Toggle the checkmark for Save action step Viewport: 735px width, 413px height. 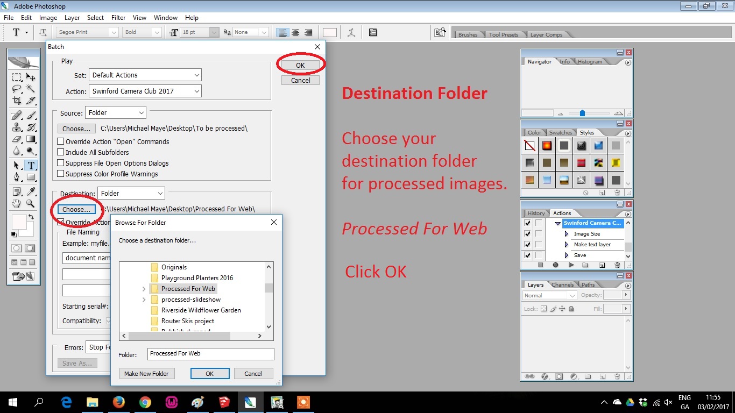(x=527, y=255)
